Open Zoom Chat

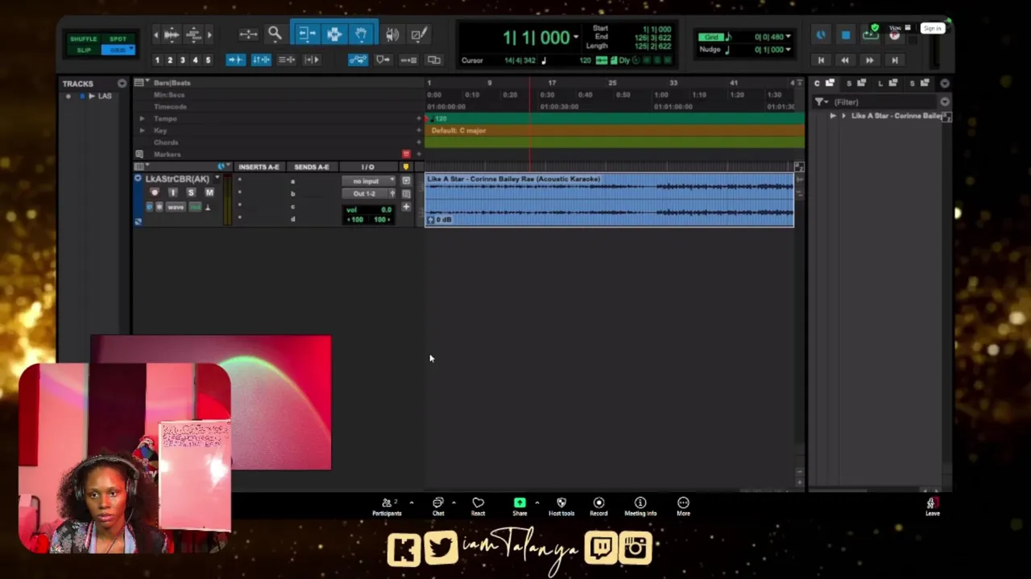[x=438, y=507]
